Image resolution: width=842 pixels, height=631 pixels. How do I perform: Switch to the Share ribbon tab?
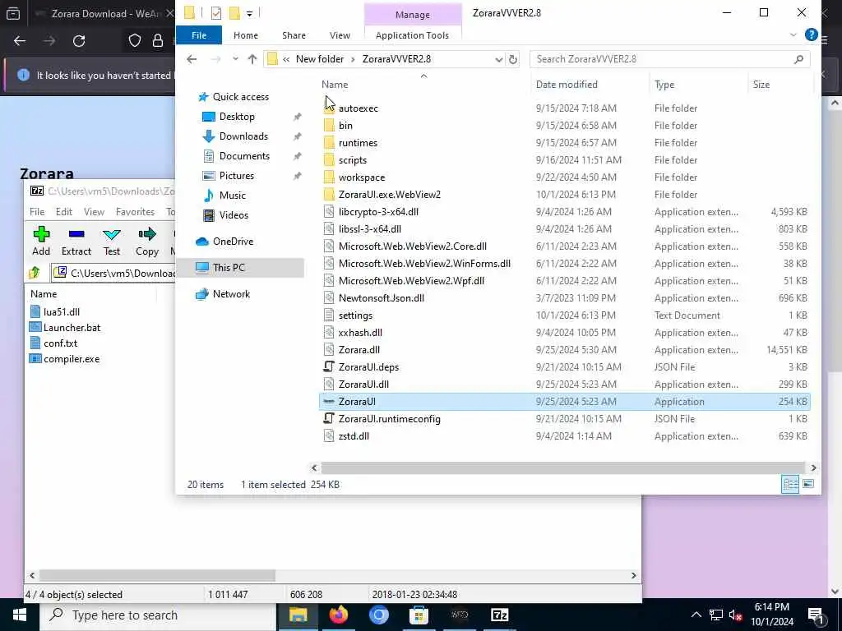(294, 35)
